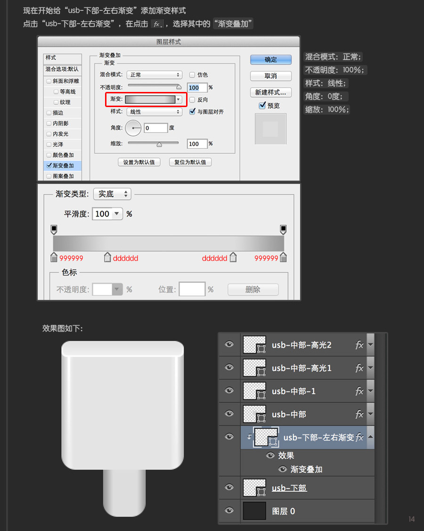
Task: Select the right dddddd color stop
Action: [233, 257]
